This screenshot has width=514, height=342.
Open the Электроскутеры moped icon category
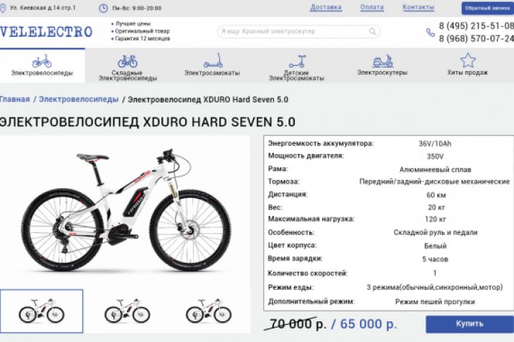point(383,61)
